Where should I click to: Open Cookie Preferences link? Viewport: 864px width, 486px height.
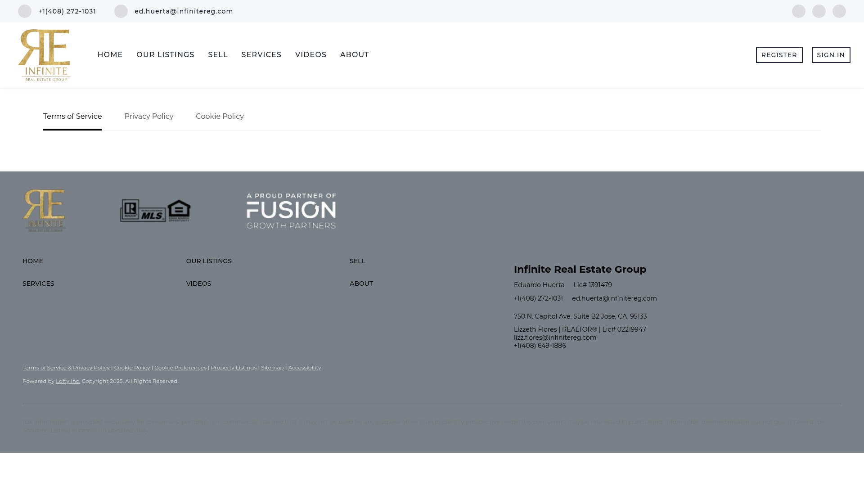pyautogui.click(x=180, y=368)
